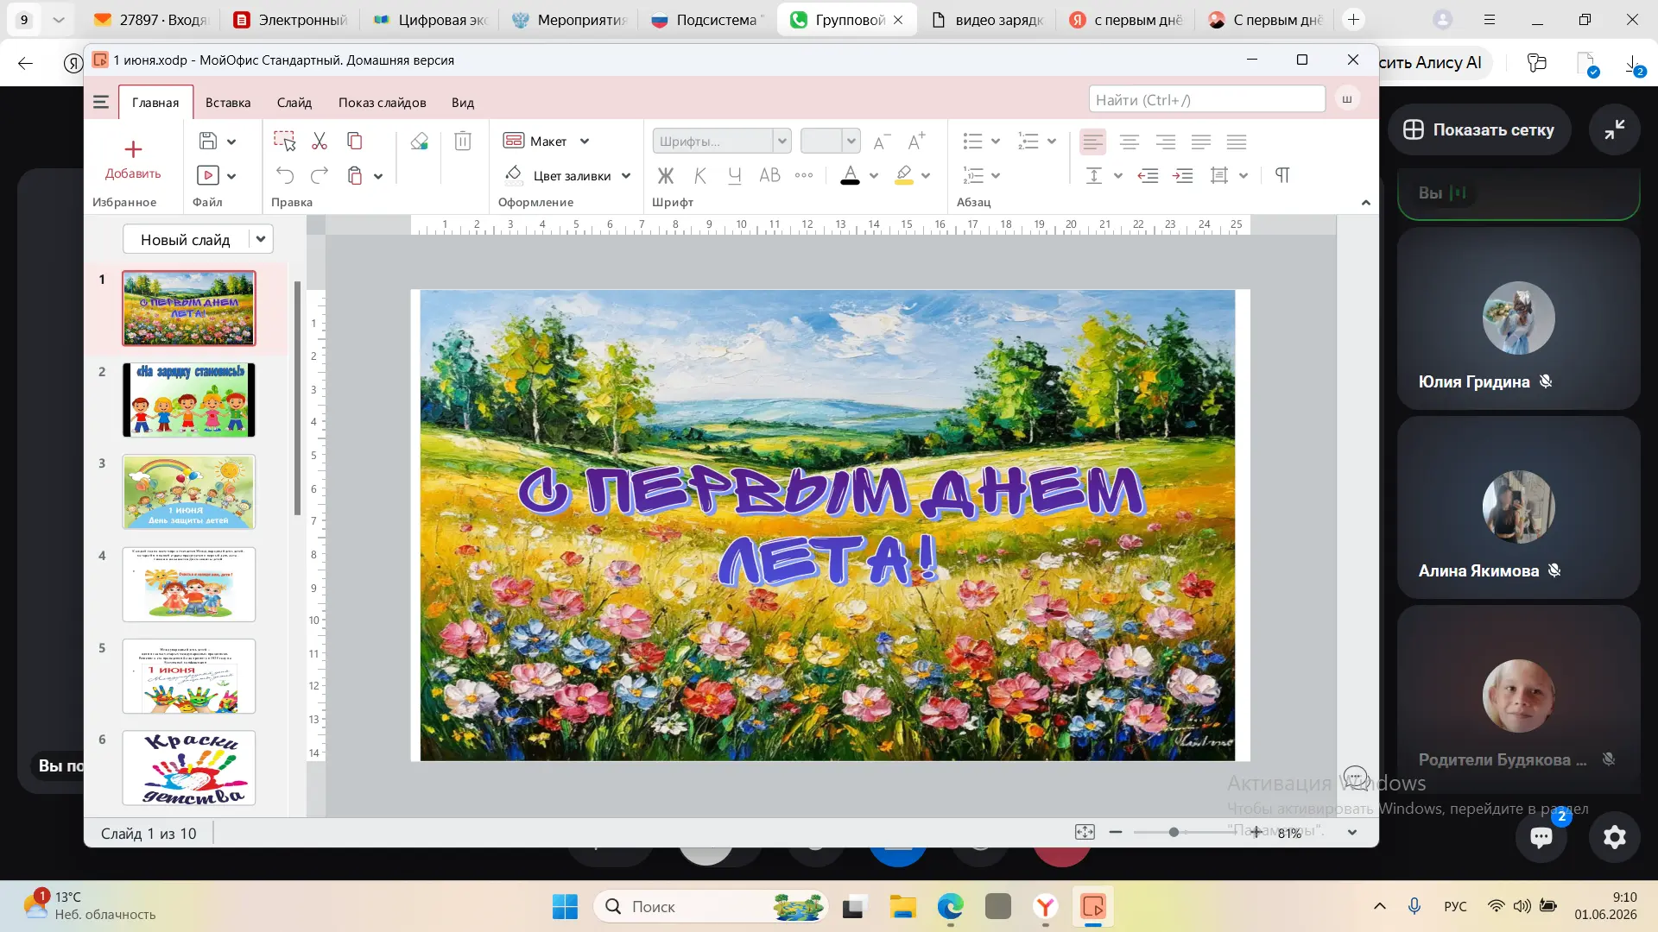Open the Цвет заливки fill color dropdown
Viewport: 1658px width, 932px height.
tap(626, 176)
